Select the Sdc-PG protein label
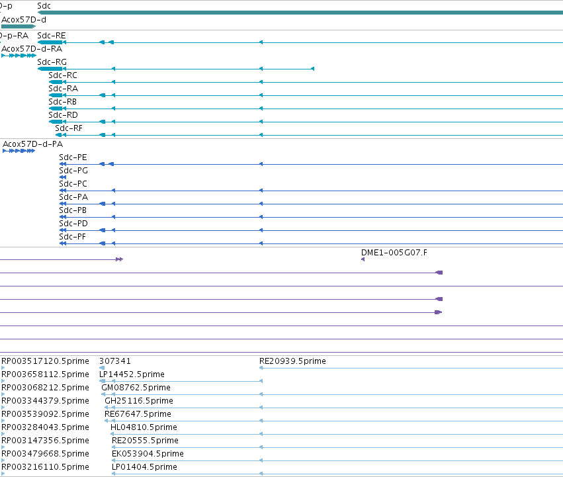563x477 pixels. [x=73, y=171]
